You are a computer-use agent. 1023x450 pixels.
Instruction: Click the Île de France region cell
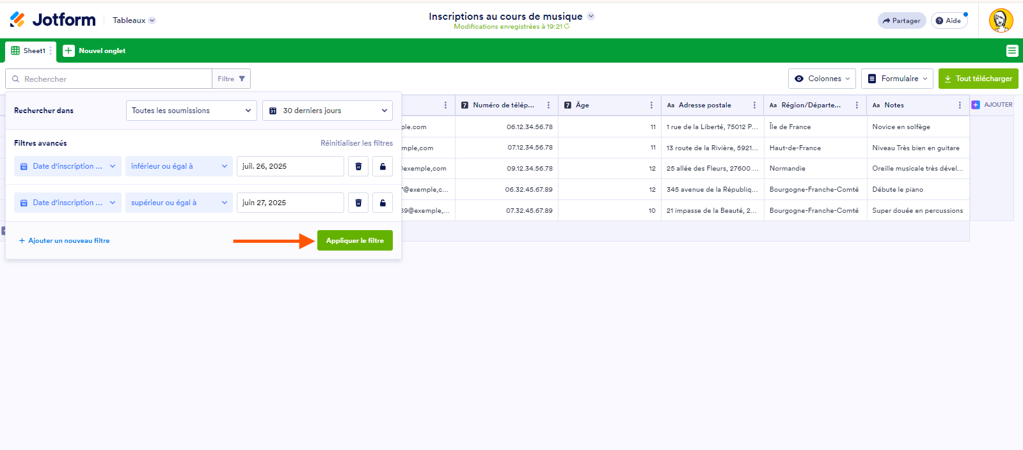click(x=815, y=127)
